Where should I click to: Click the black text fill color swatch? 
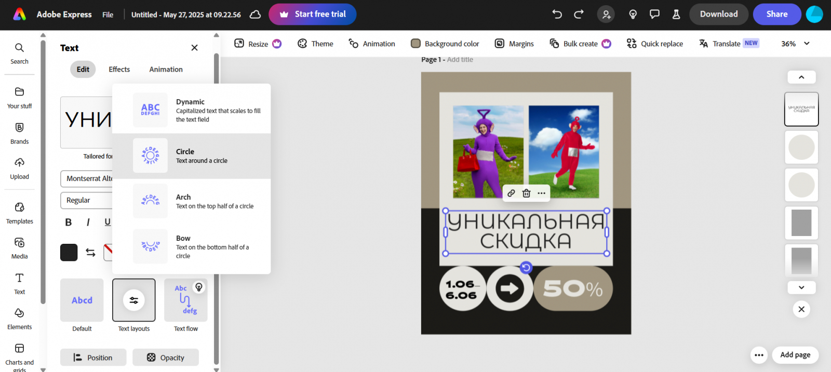click(x=69, y=252)
